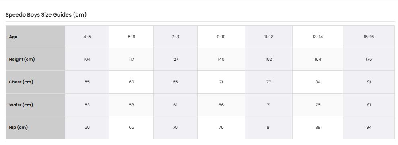Click the 9-10 age column cell
The height and width of the screenshot is (145, 398).
pos(221,37)
